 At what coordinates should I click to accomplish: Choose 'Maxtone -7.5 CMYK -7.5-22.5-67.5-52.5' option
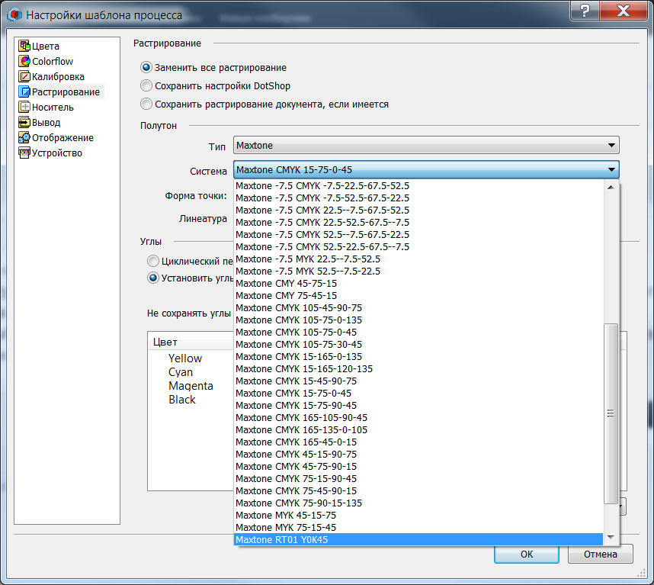pos(418,185)
